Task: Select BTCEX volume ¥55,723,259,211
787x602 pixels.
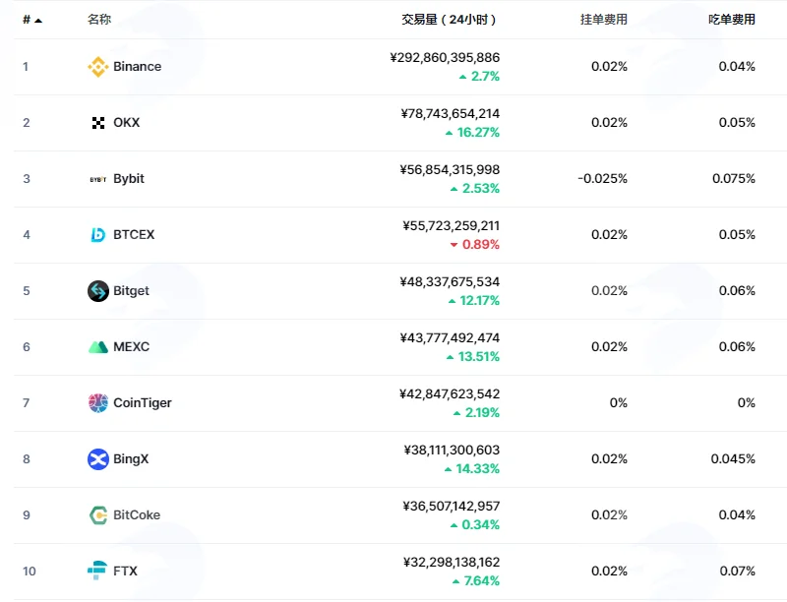Action: point(452,226)
